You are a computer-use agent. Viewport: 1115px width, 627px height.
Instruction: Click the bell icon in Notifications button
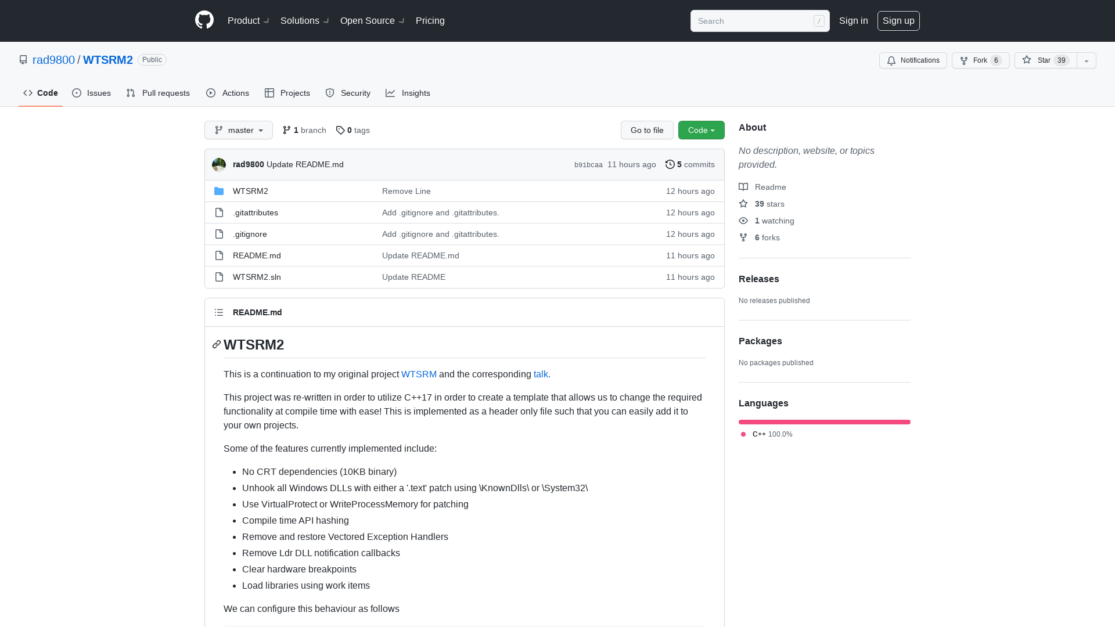coord(891,60)
